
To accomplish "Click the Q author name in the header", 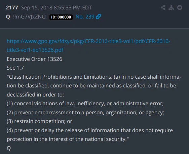I will pyautogui.click(x=8, y=17).
